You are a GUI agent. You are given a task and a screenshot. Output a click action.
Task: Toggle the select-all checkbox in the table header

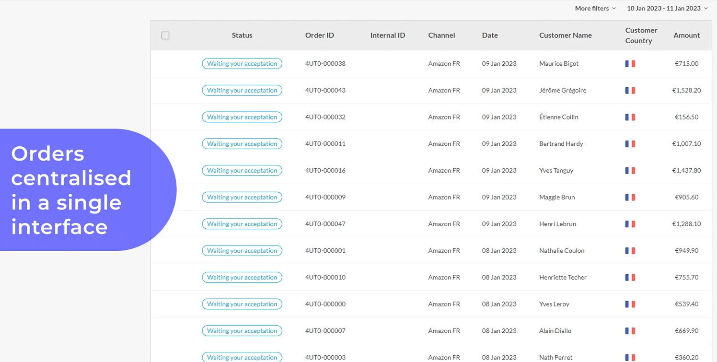(165, 35)
